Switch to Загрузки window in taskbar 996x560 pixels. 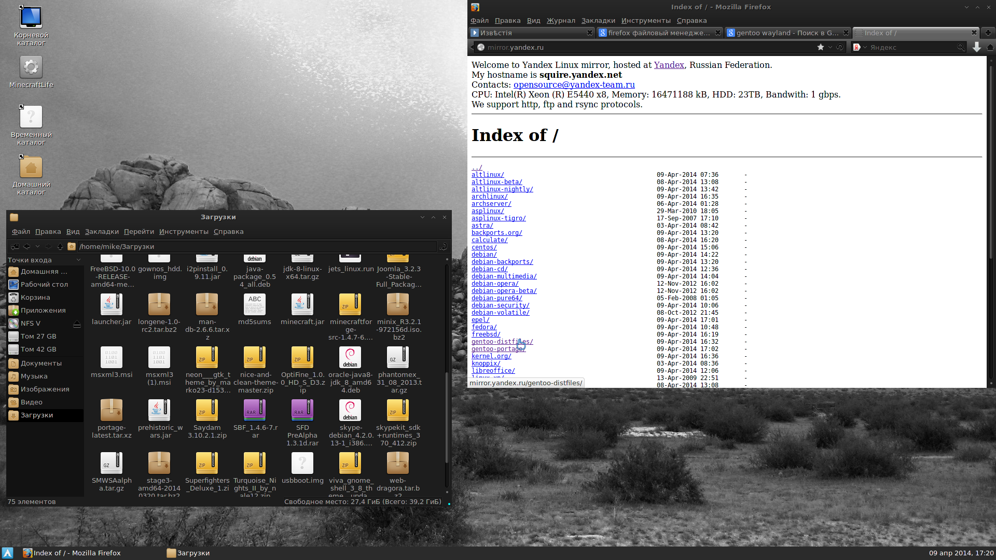tap(188, 553)
